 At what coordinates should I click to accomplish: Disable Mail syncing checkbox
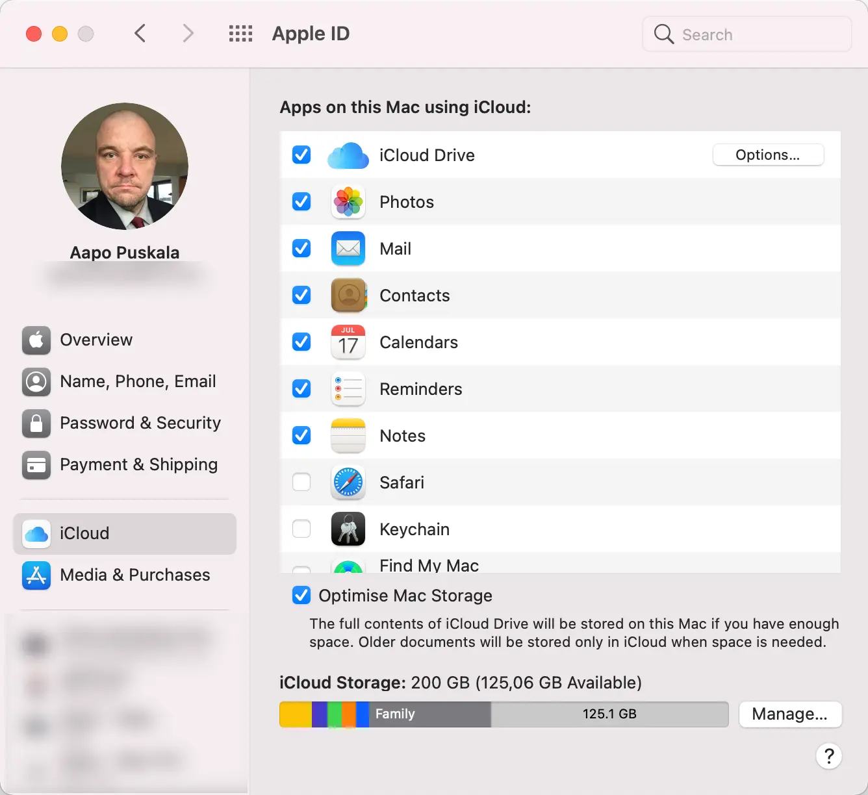point(301,249)
